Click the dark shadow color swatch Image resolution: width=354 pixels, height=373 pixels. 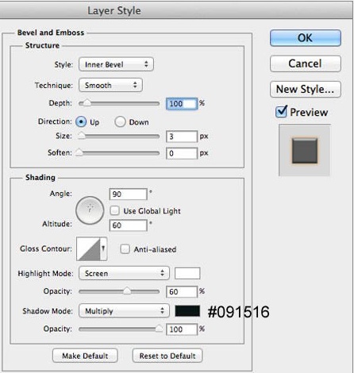click(187, 311)
